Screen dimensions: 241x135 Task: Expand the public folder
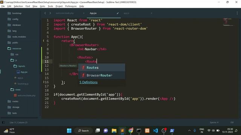13,42
